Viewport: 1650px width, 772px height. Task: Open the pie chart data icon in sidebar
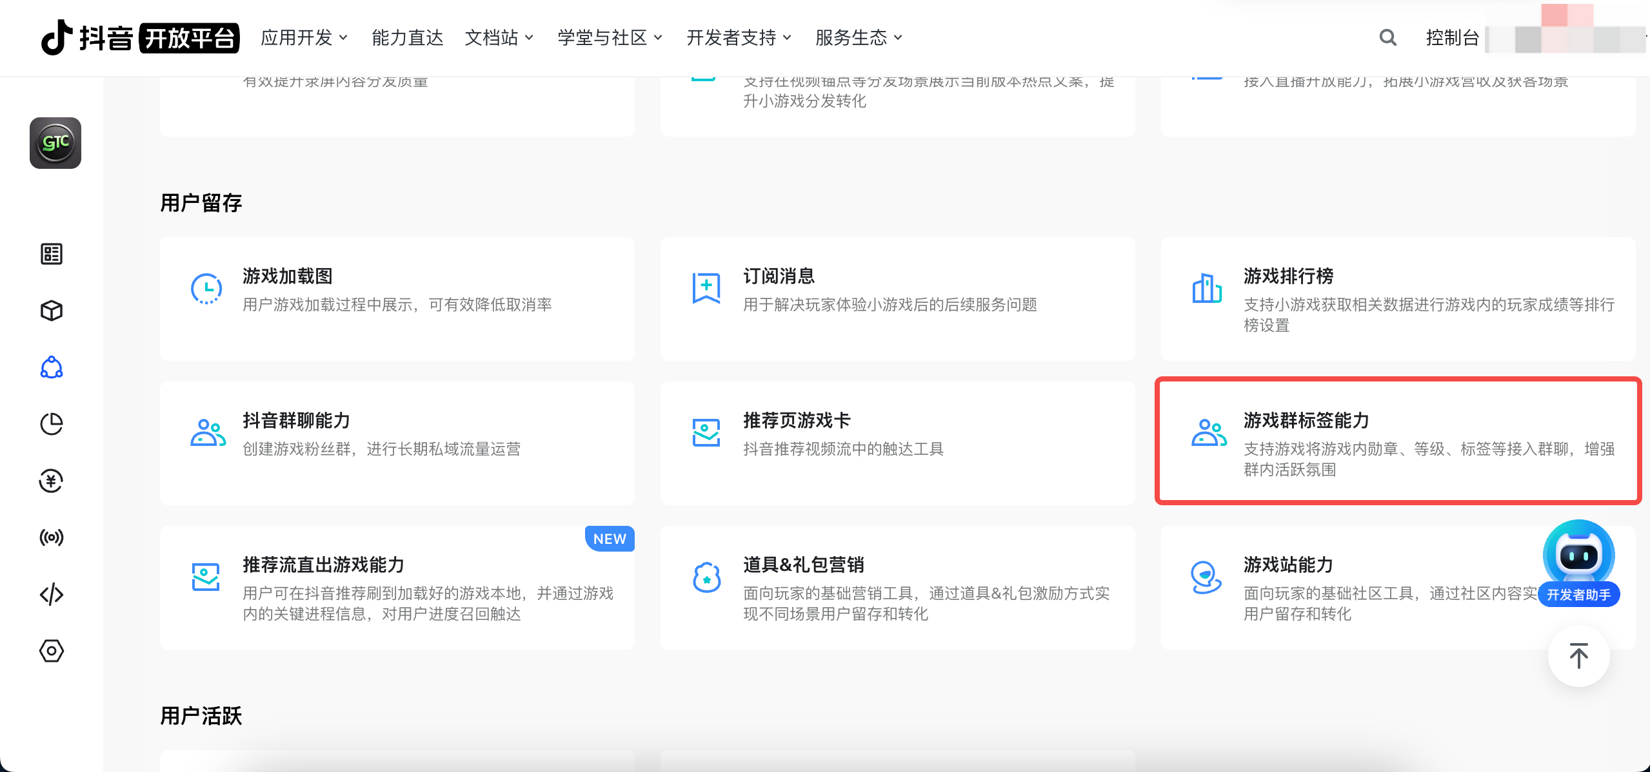pyautogui.click(x=52, y=424)
